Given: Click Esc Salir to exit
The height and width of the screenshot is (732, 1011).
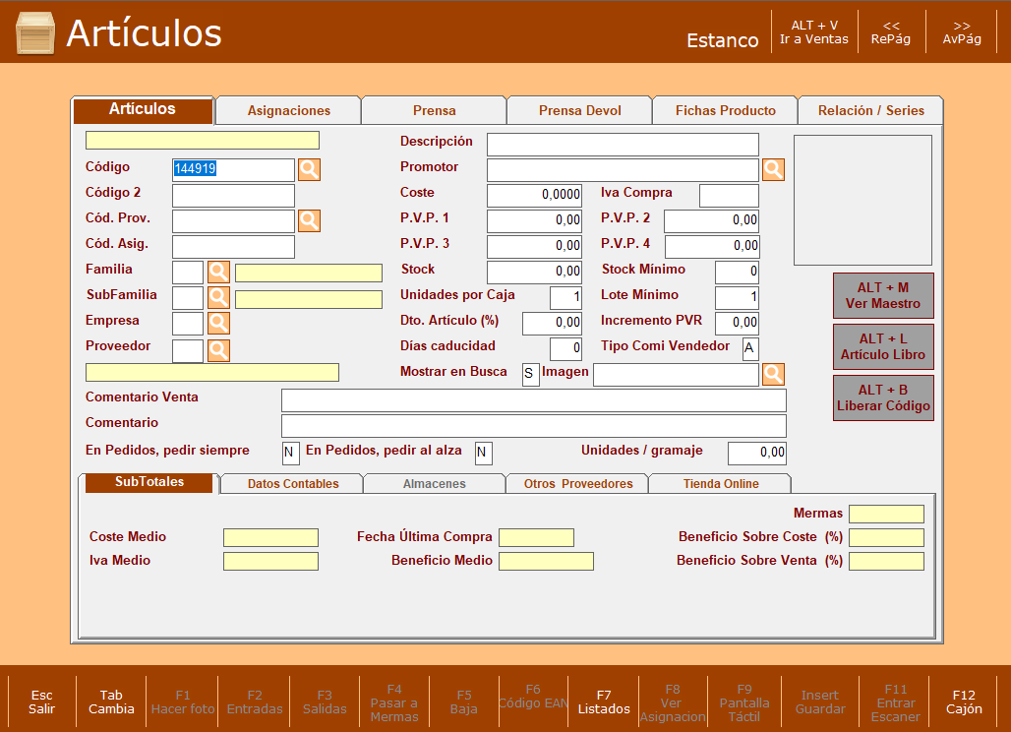Looking at the screenshot, I should [x=42, y=701].
